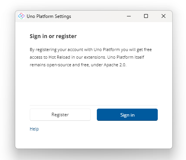Maximize the Uno Platform Settings window
The width and height of the screenshot is (186, 160).
[x=146, y=16]
